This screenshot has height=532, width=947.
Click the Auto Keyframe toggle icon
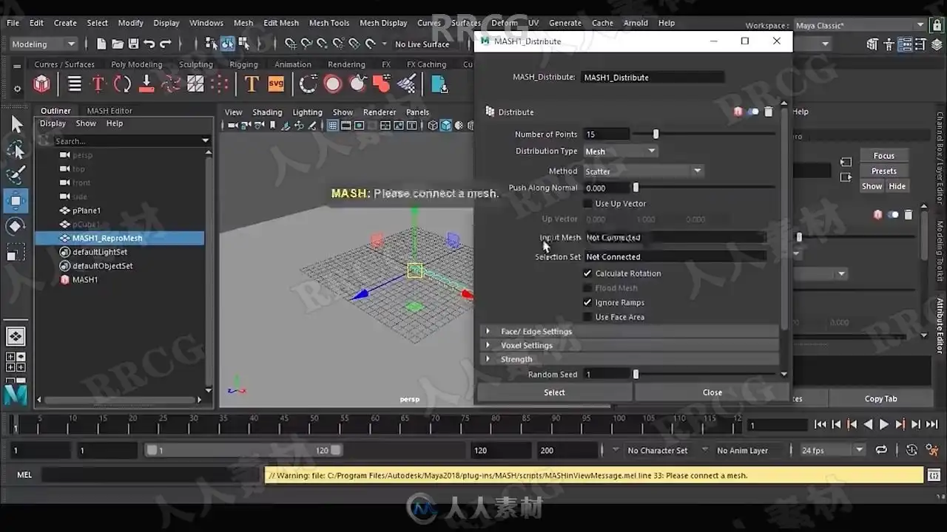(912, 450)
